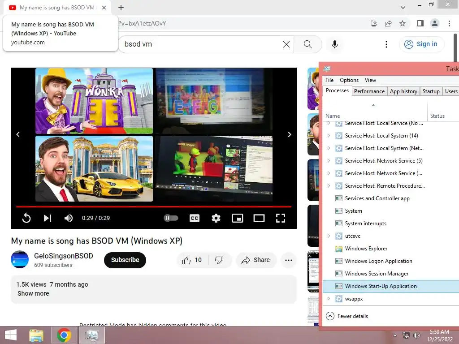Select Services and Controller app process

tap(391, 198)
